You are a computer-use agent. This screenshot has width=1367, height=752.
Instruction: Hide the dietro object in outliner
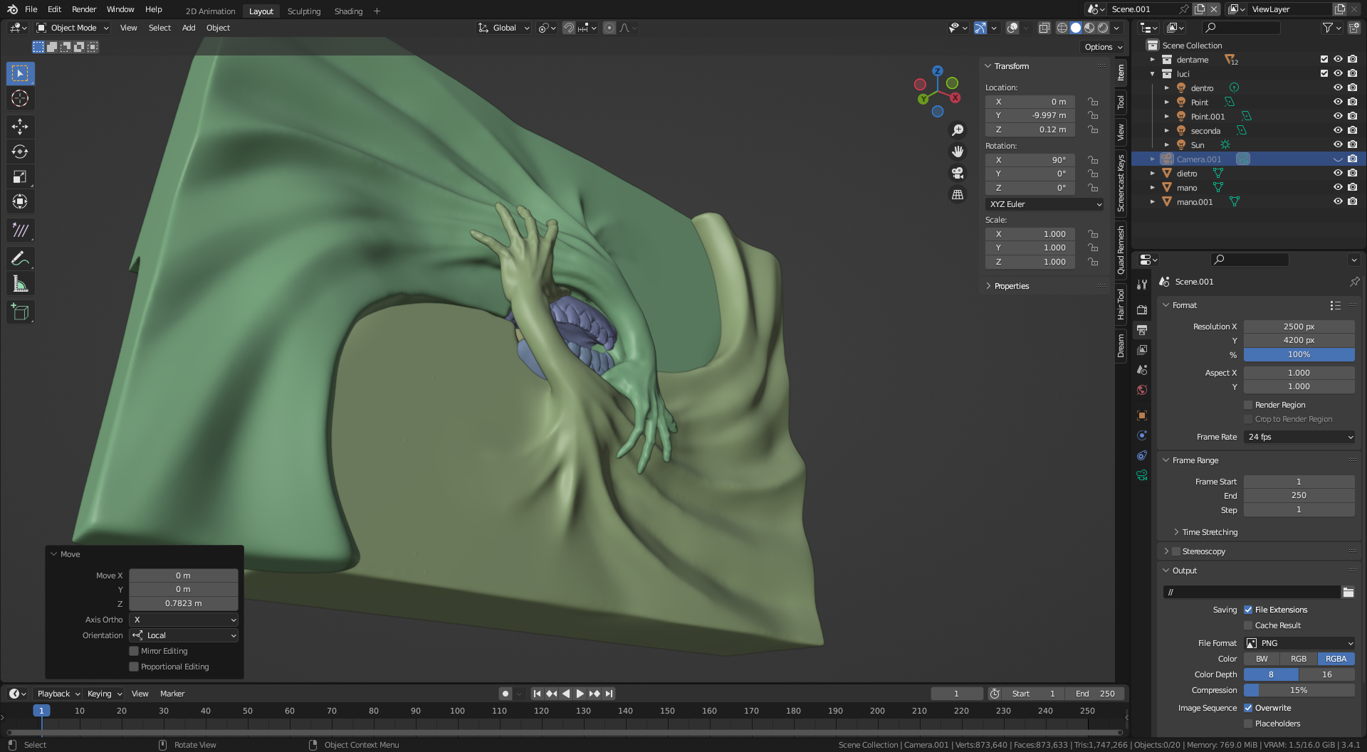pos(1338,174)
